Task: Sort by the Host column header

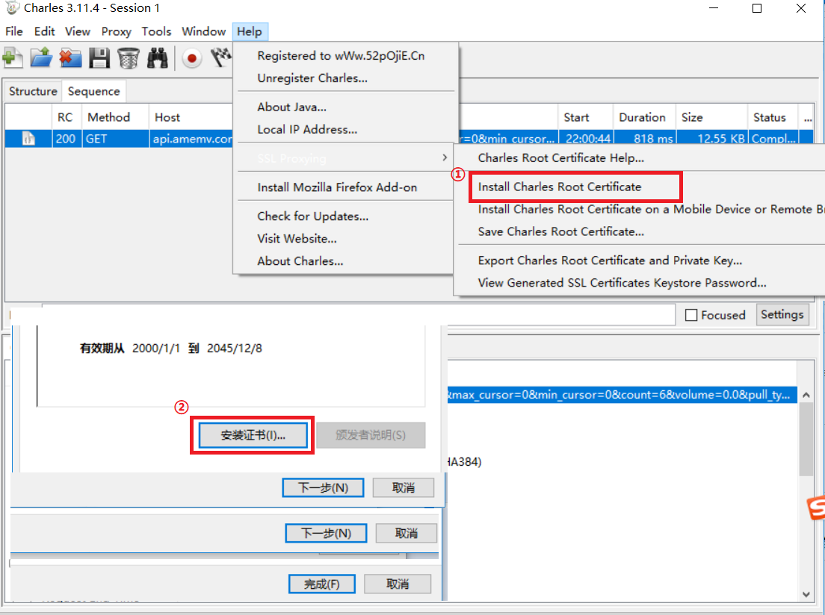Action: pos(191,117)
